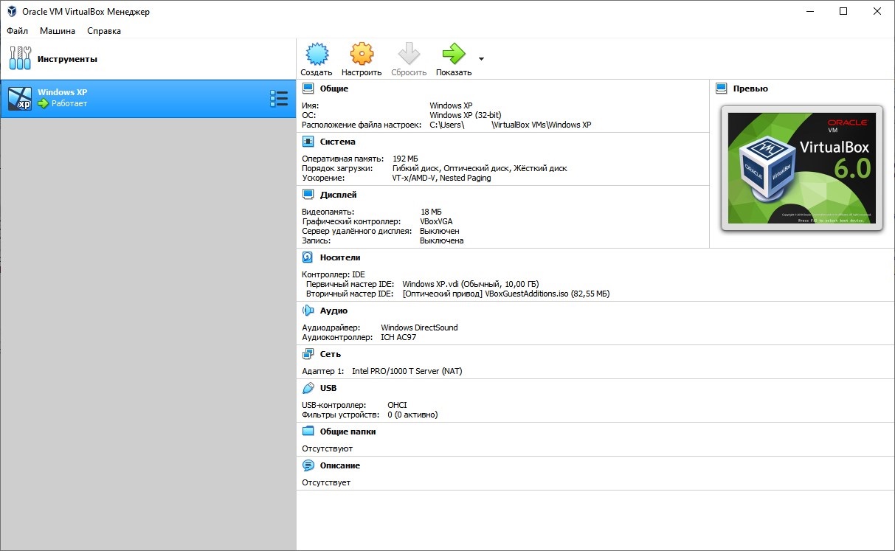The width and height of the screenshot is (895, 551).
Task: Open the Аудио section header link
Action: pos(334,311)
